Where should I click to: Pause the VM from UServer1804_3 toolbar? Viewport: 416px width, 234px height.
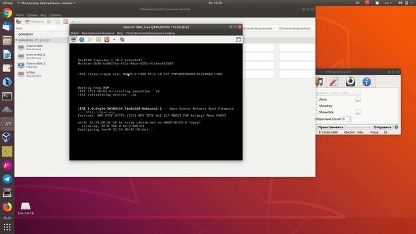coord(98,40)
